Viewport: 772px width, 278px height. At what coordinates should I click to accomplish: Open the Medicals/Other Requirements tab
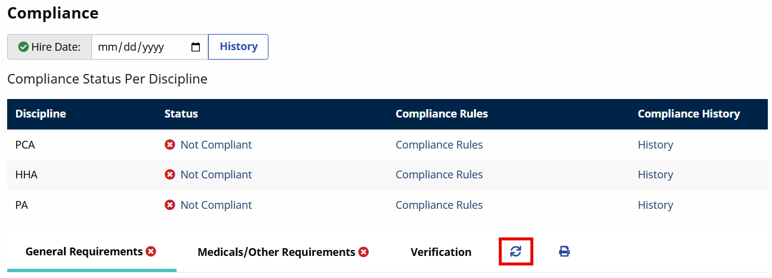(276, 252)
